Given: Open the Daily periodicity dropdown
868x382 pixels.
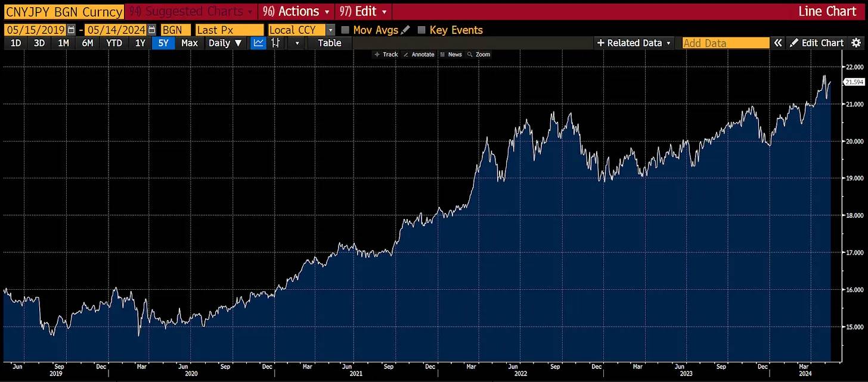Looking at the screenshot, I should (225, 43).
